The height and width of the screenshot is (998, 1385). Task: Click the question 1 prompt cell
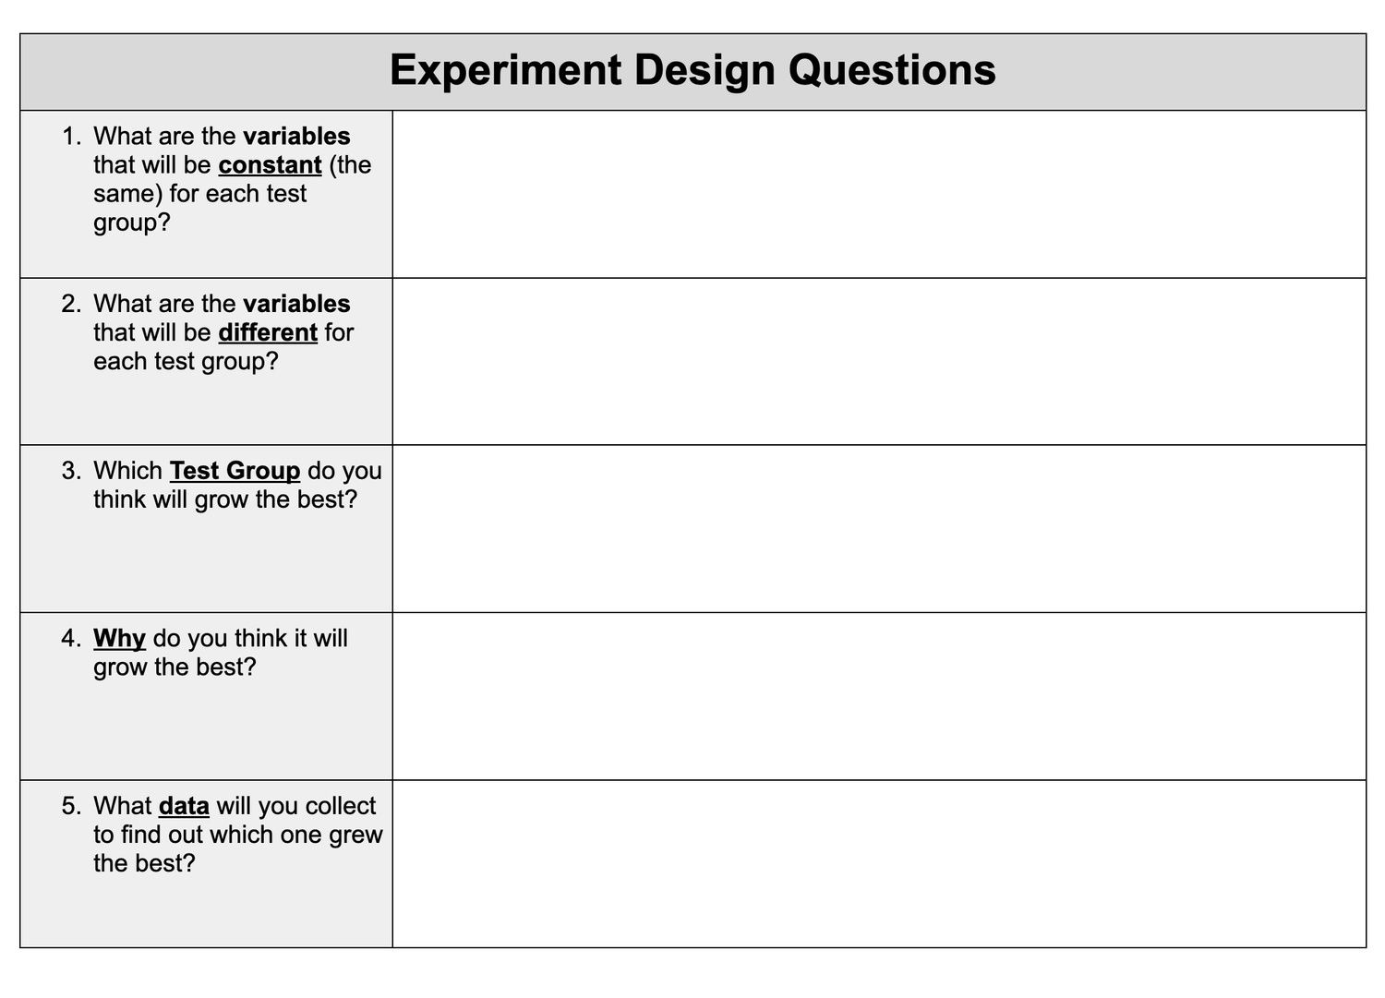click(x=207, y=194)
